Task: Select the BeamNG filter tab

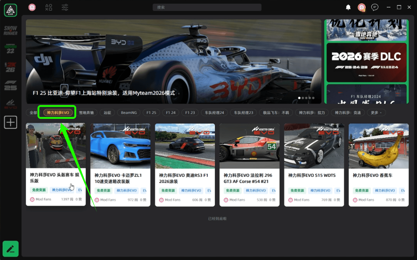Action: [x=129, y=112]
